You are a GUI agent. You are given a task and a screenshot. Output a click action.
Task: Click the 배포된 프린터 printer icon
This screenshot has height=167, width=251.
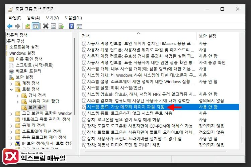point(11,71)
